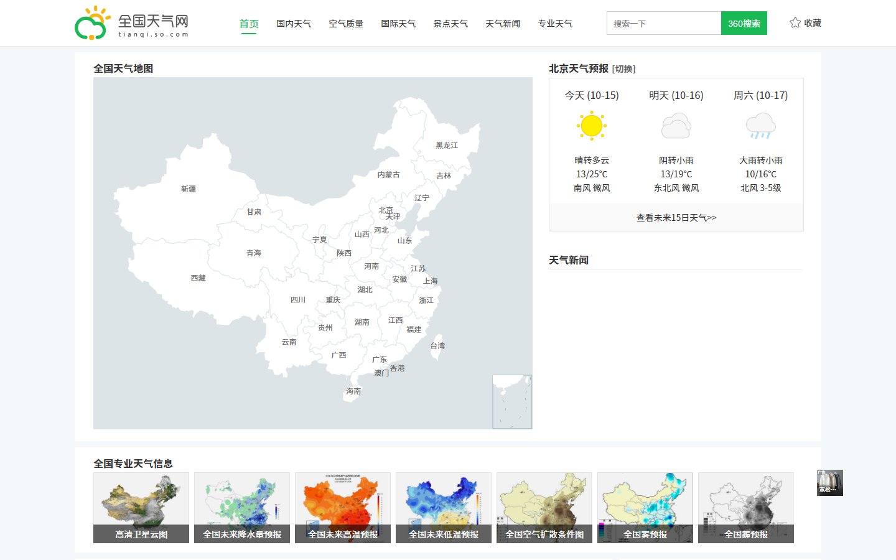Select 新疆 on the weather map
Screen dimensions: 896x560
(x=189, y=189)
